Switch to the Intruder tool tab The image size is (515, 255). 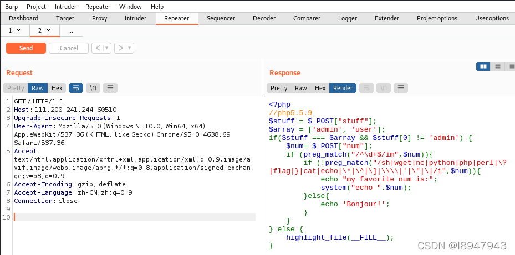(x=135, y=18)
